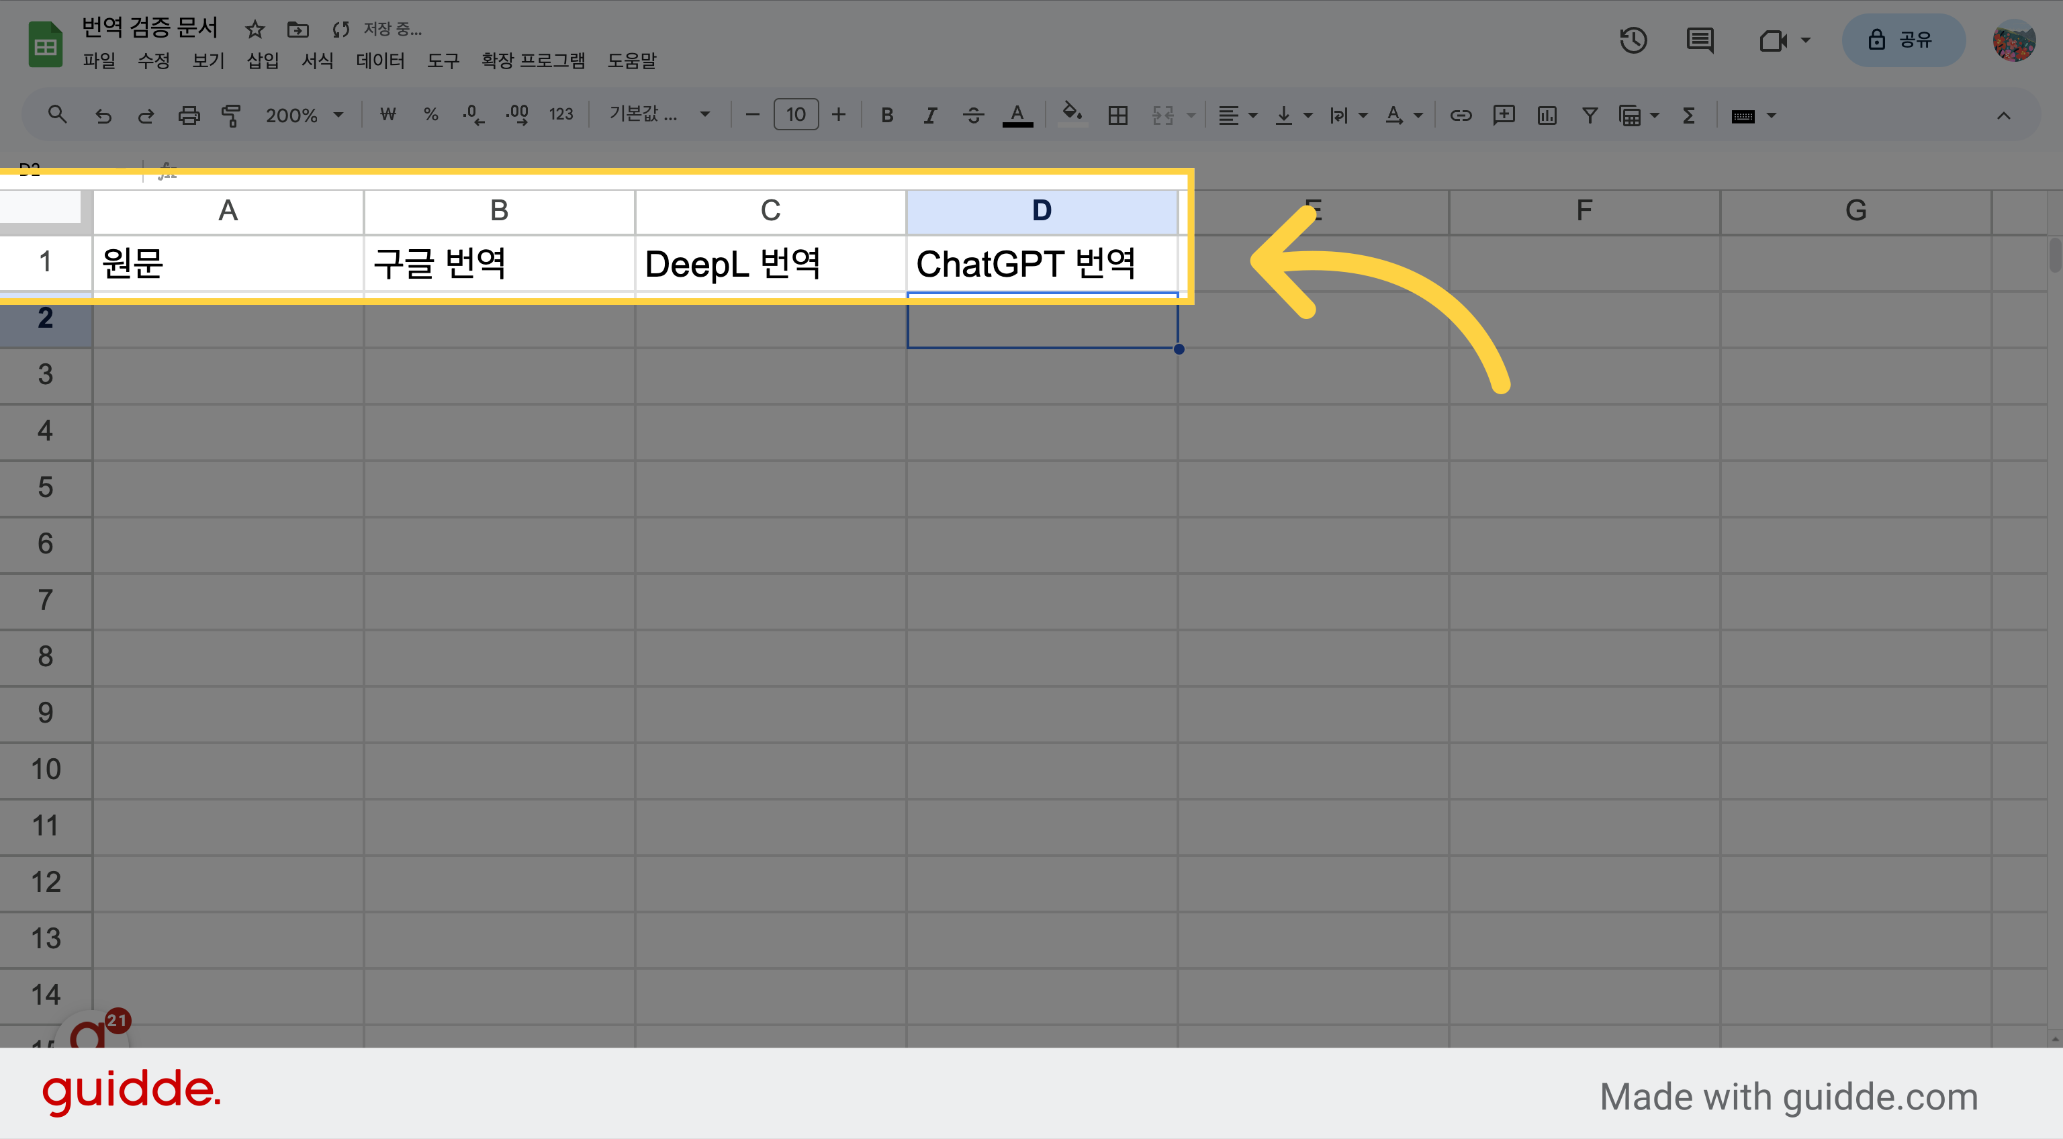Click the merge cells icon

pyautogui.click(x=1163, y=116)
